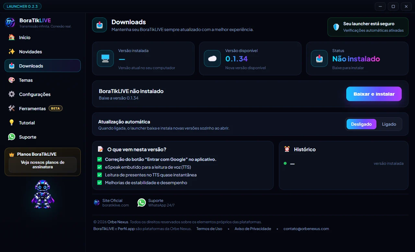Click Baixe a versão 0.1.34 text
Viewport: 415px width, 252px height.
pos(119,98)
